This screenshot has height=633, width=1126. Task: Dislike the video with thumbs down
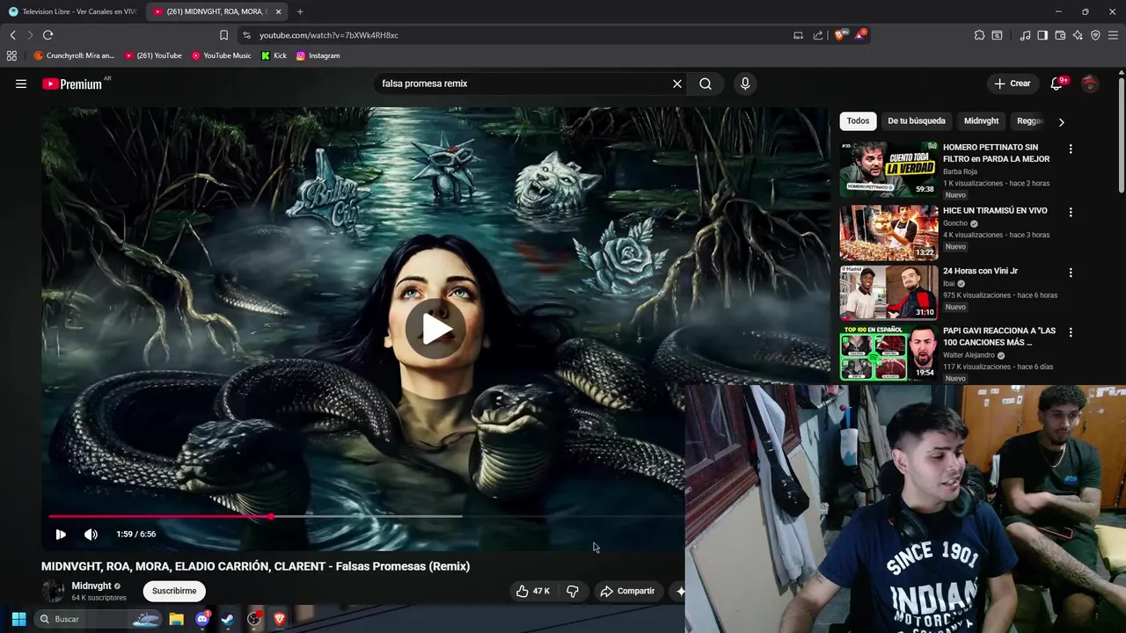pyautogui.click(x=573, y=591)
